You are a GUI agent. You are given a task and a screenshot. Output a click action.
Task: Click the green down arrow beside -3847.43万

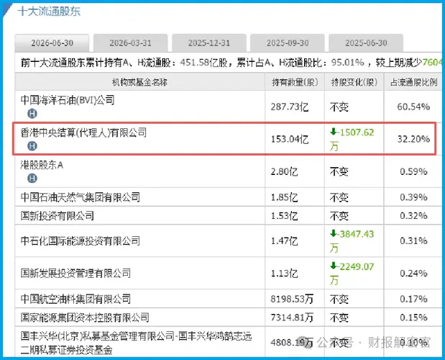click(334, 233)
